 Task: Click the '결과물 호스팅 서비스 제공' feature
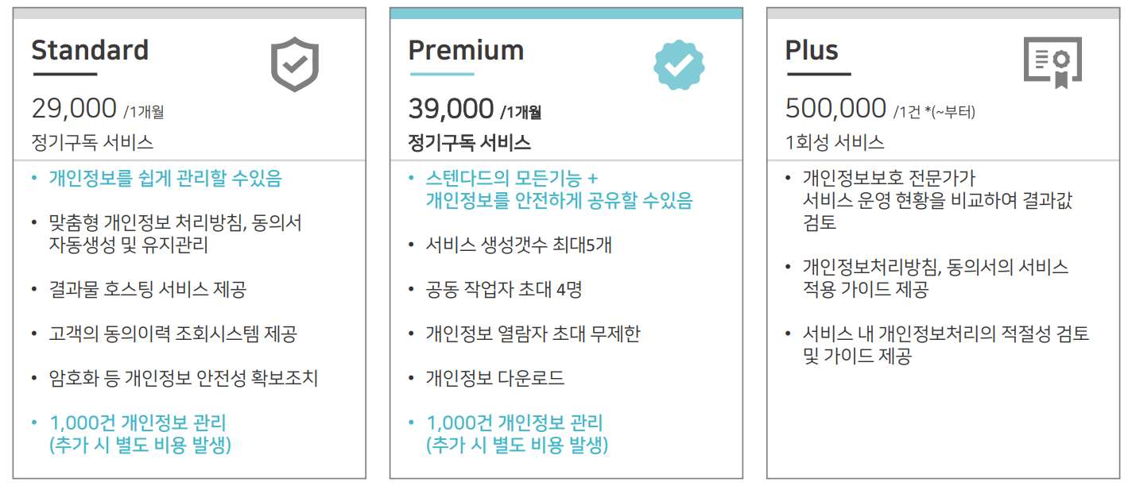(x=148, y=289)
